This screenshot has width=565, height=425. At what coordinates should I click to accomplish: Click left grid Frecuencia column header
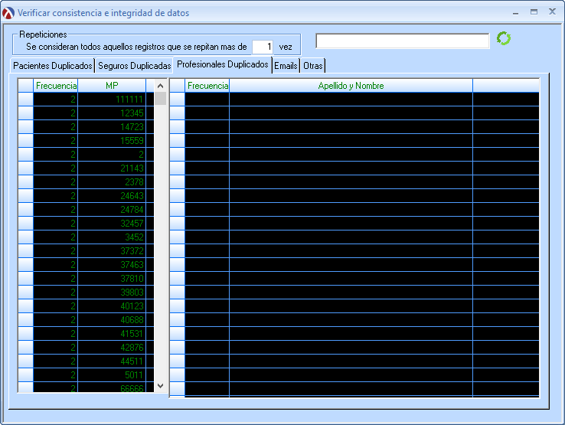[55, 86]
